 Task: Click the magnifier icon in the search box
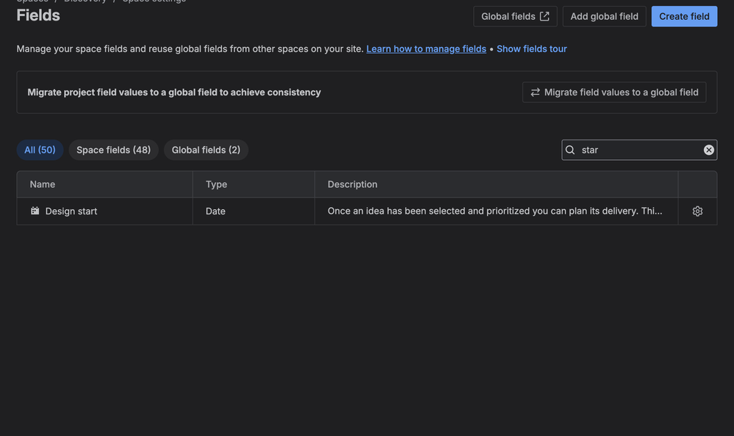click(x=570, y=150)
